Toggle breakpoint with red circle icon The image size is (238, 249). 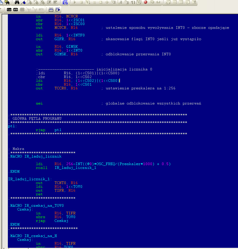(145, 2)
